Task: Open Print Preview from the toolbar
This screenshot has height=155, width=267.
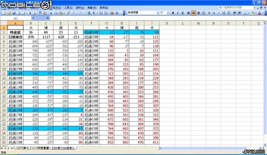Action: click(x=34, y=13)
